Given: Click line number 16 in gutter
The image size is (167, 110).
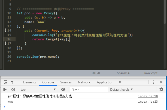Looking at the screenshot, I should click(9, 39).
